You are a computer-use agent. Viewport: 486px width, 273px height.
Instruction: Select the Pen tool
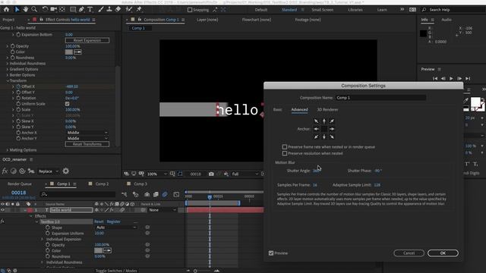coord(81,10)
